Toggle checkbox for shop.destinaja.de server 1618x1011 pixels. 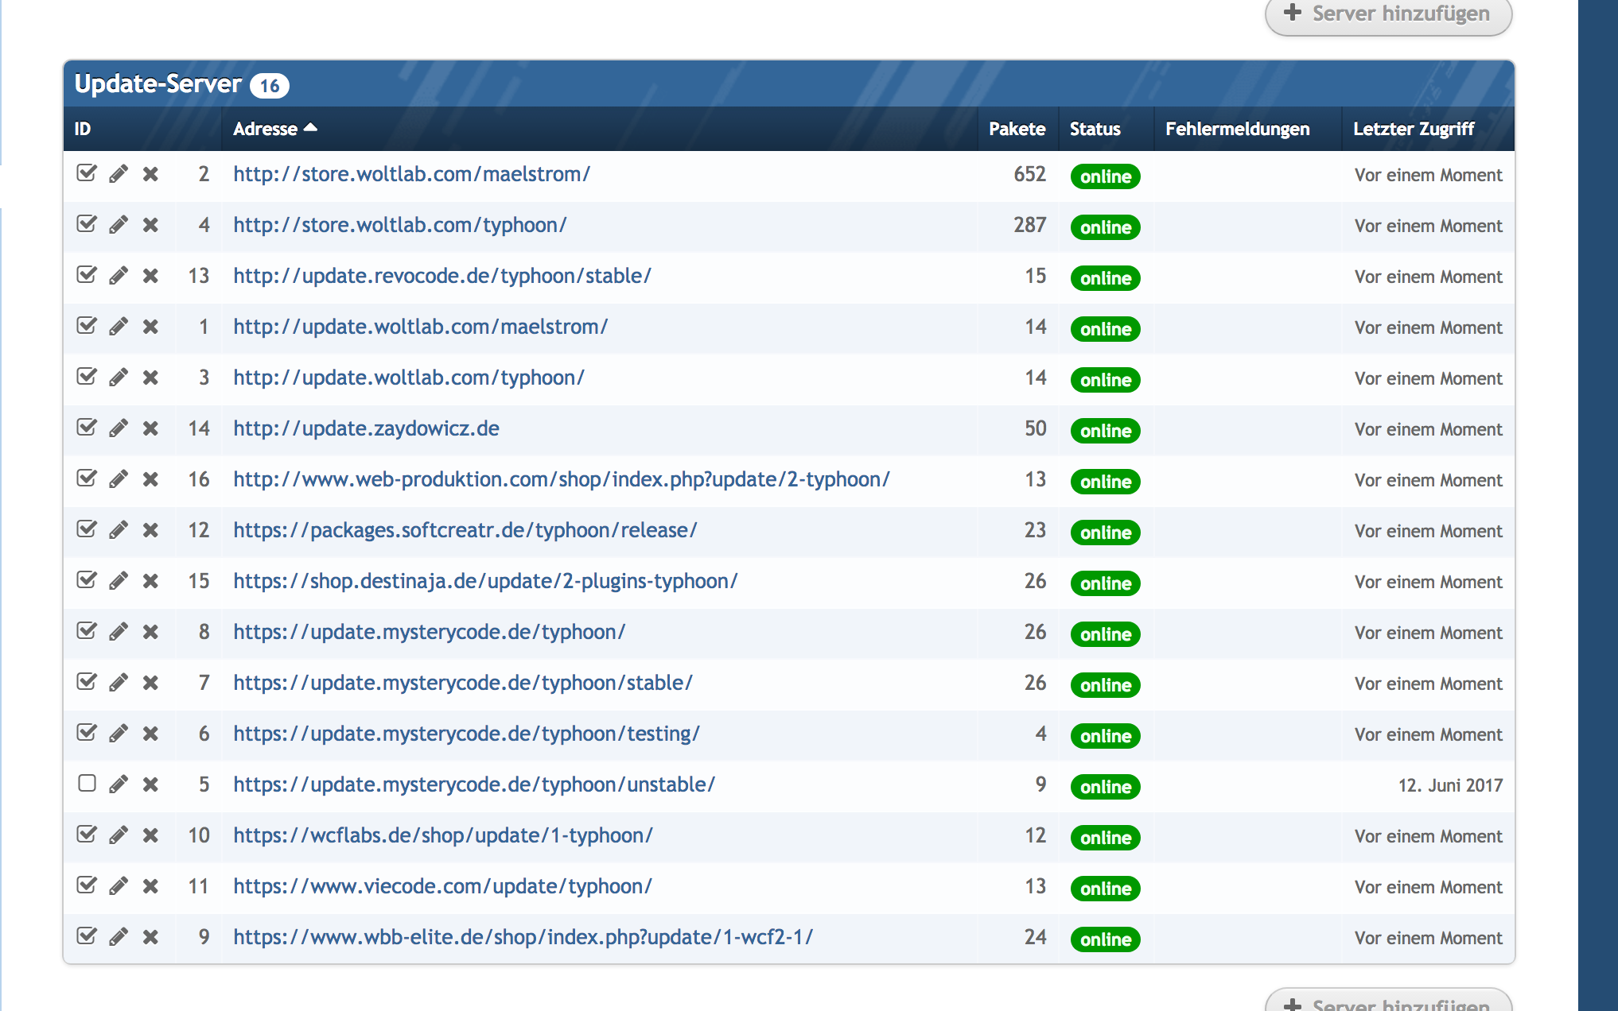pos(87,580)
